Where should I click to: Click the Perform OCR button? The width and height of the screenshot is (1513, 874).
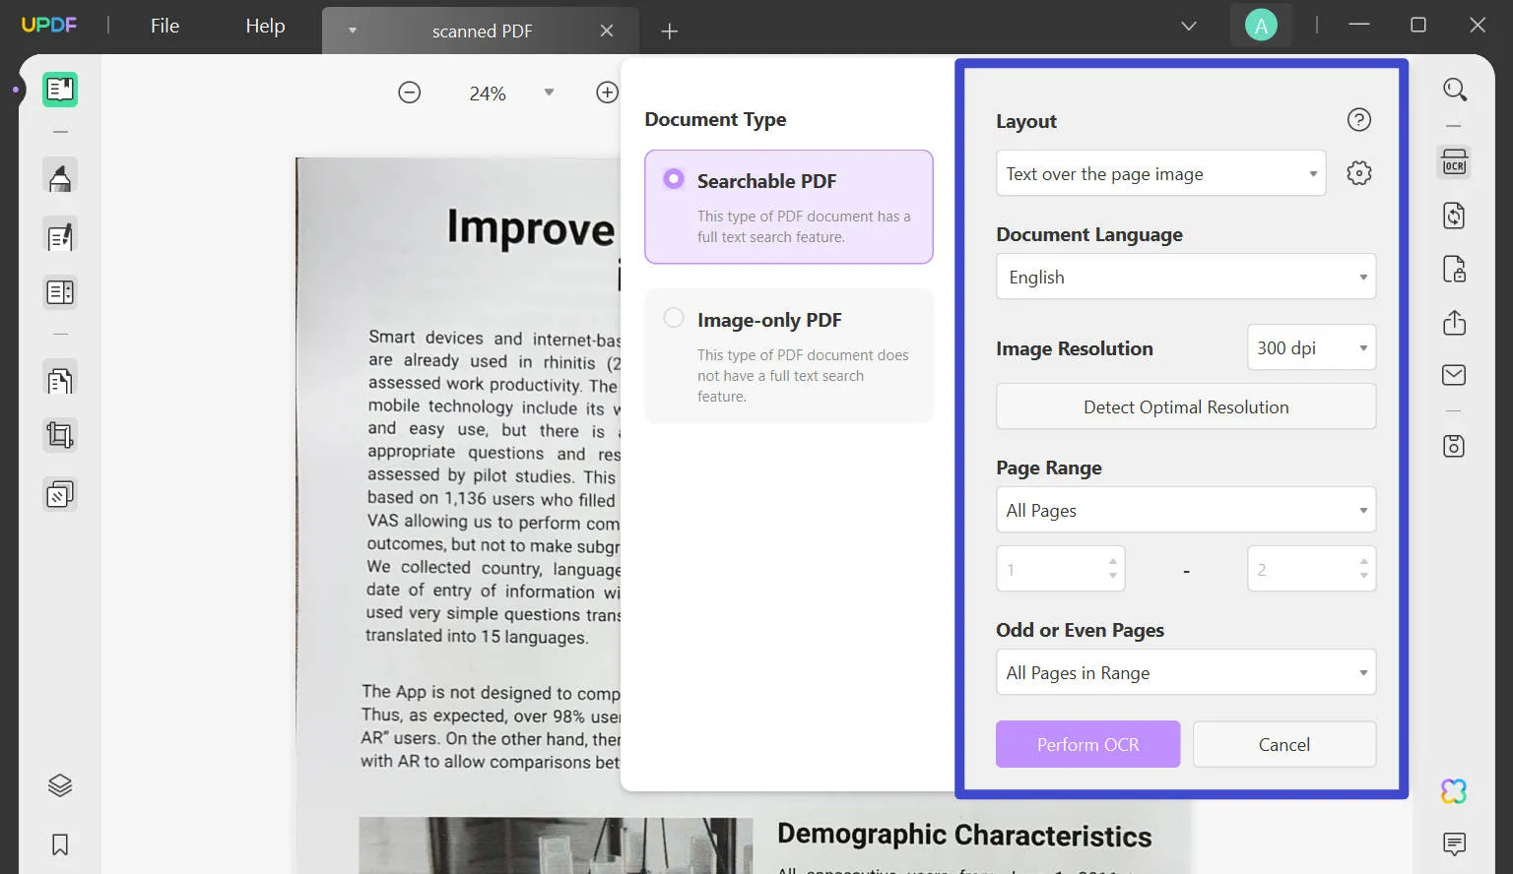(1087, 744)
